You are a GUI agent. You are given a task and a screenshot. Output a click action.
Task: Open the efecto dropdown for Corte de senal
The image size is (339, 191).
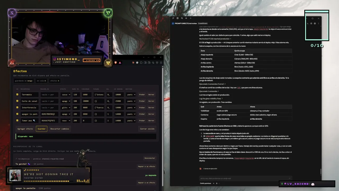point(65,101)
